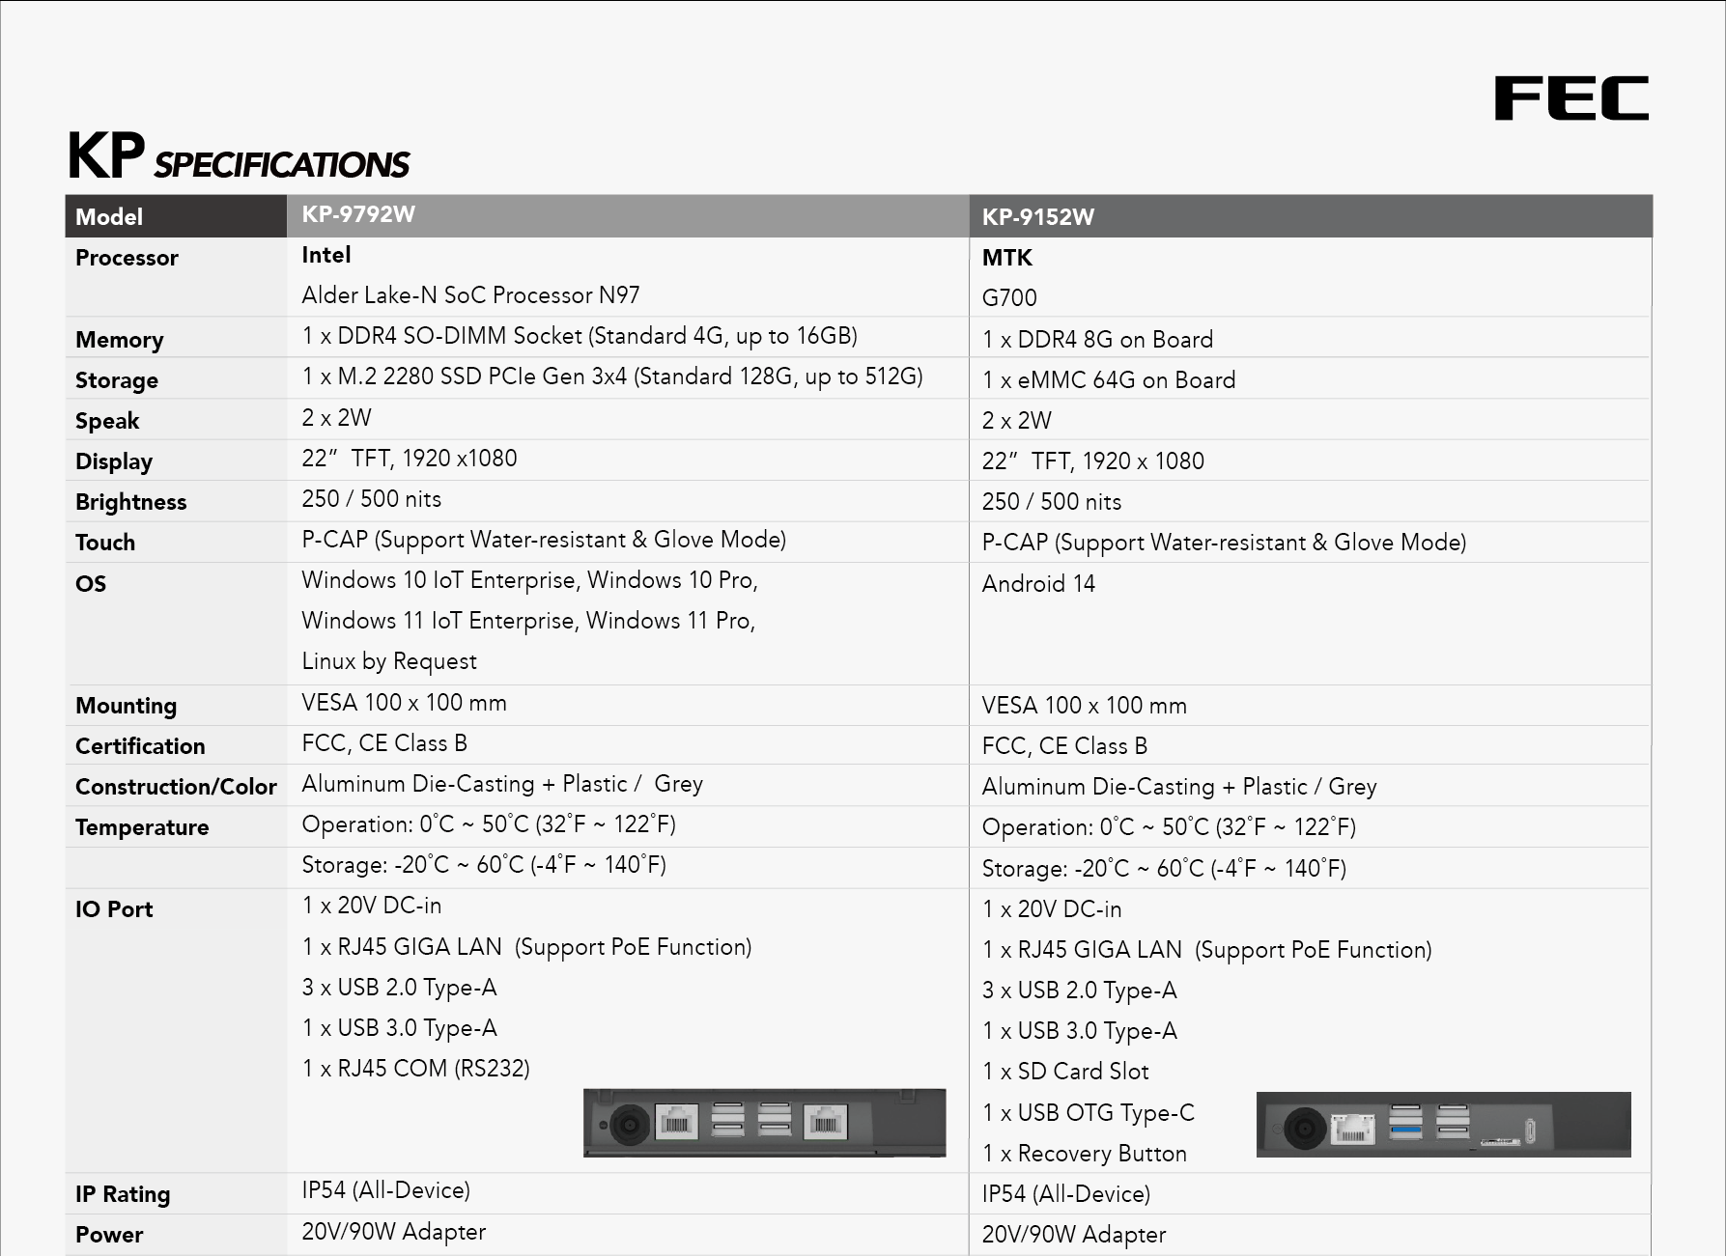Click the Brightness row label
This screenshot has width=1726, height=1256.
(130, 502)
